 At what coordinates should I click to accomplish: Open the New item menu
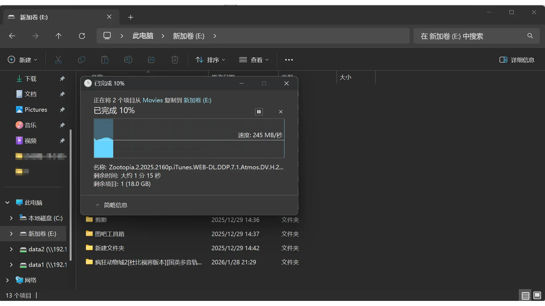click(22, 60)
